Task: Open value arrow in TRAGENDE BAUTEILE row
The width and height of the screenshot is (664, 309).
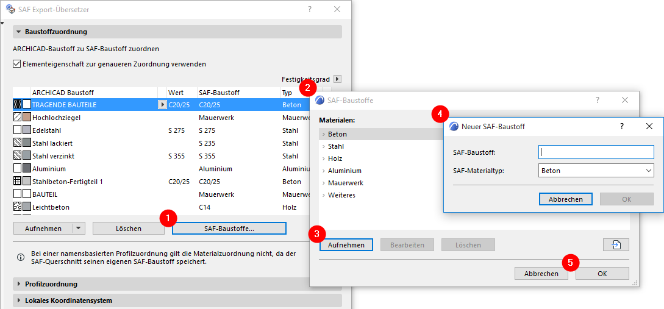Action: 162,105
